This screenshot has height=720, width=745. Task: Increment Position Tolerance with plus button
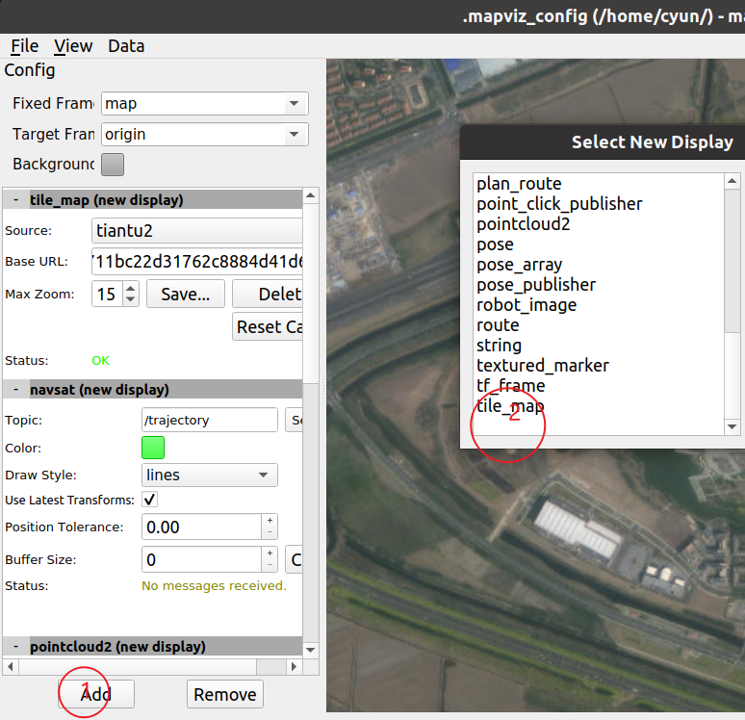tap(270, 521)
